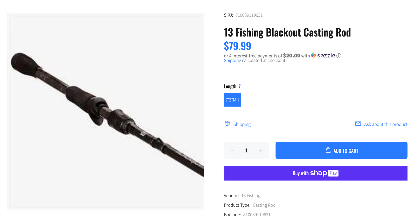The width and height of the screenshot is (416, 221).
Task: Click the quantity input field
Action: 246,150
